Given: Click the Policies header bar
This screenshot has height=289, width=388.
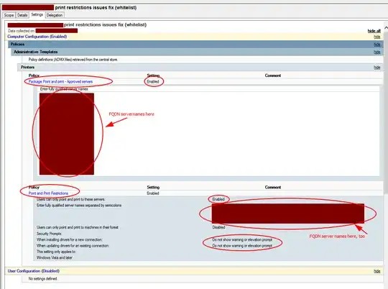Looking at the screenshot, I should (195, 45).
